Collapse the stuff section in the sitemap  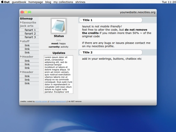click(x=21, y=41)
